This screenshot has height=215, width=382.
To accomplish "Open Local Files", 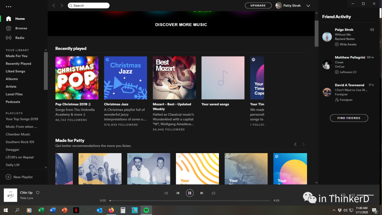I will (14, 94).
